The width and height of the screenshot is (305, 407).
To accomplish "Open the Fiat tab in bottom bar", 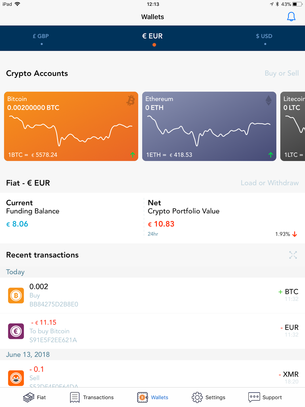I will click(x=34, y=397).
